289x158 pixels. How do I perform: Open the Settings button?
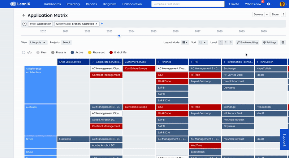tap(269, 42)
